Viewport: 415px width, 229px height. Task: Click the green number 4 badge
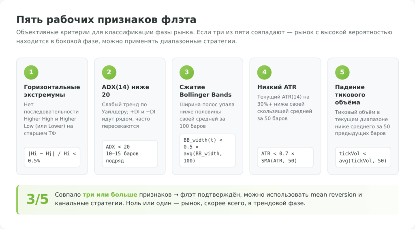point(264,72)
